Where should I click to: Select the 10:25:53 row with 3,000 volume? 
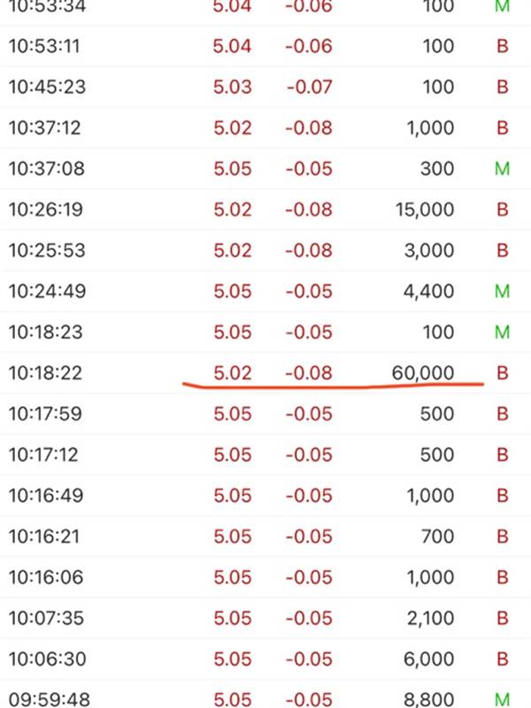click(265, 250)
